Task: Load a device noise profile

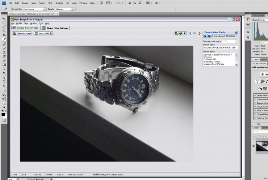Action: coord(205,36)
